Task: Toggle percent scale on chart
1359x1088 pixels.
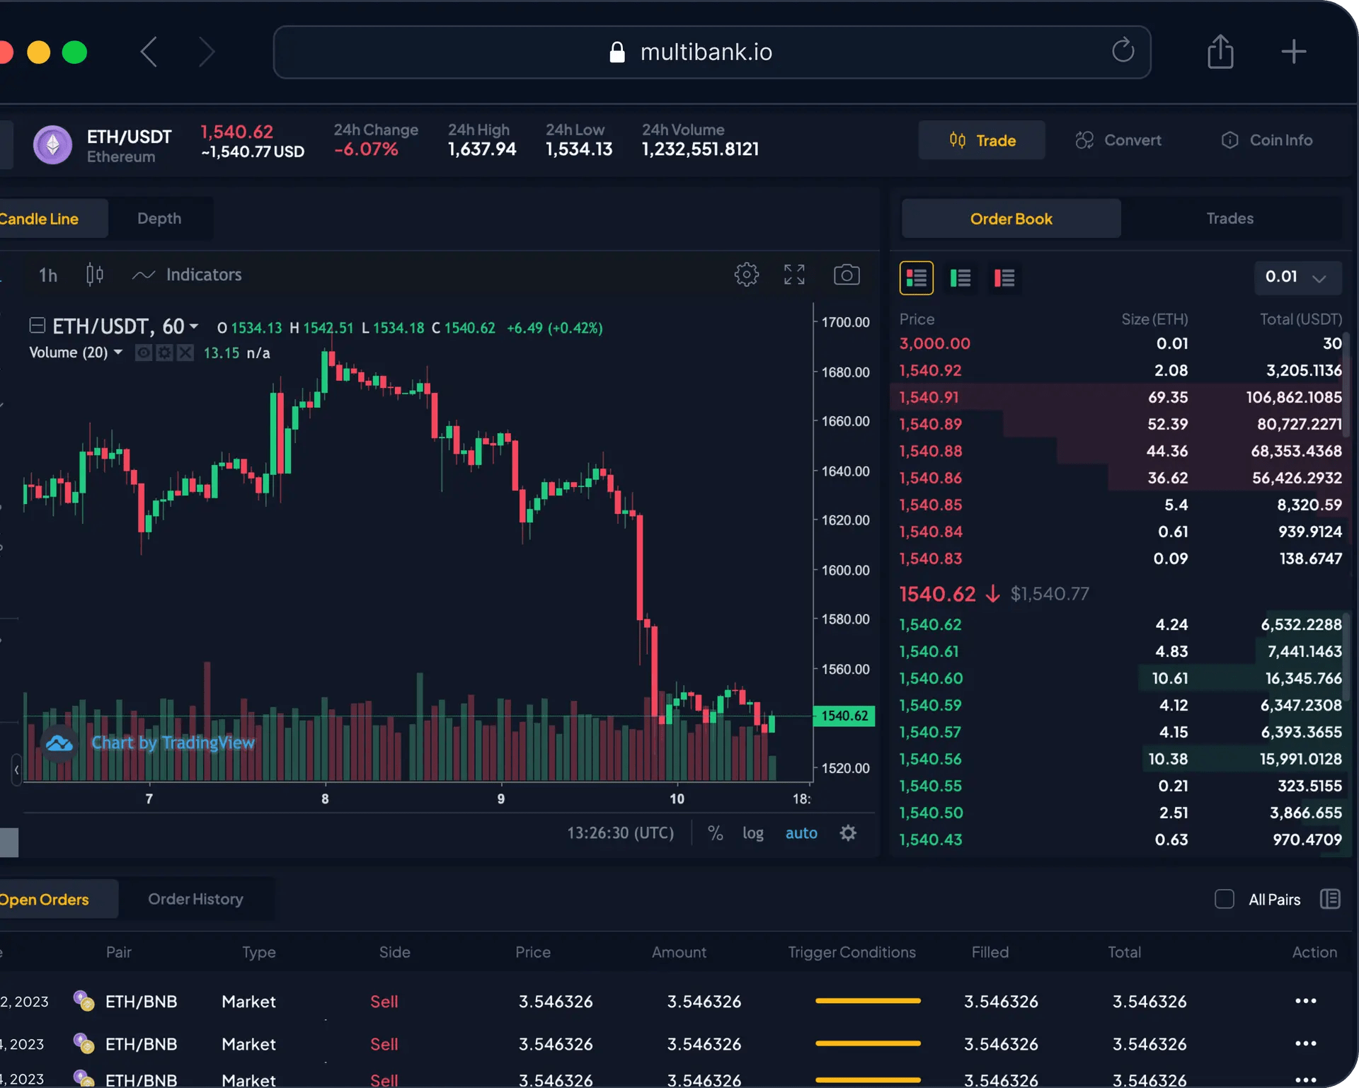Action: pos(715,833)
